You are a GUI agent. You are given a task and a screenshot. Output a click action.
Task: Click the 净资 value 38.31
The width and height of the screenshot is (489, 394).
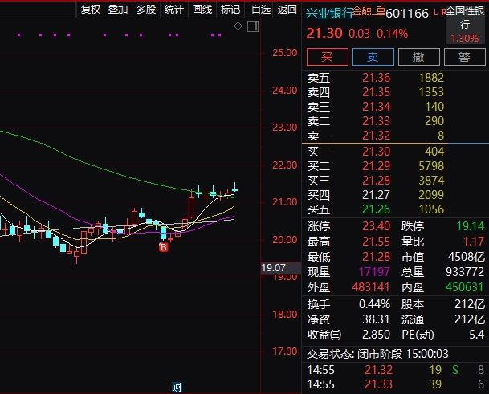tap(376, 319)
